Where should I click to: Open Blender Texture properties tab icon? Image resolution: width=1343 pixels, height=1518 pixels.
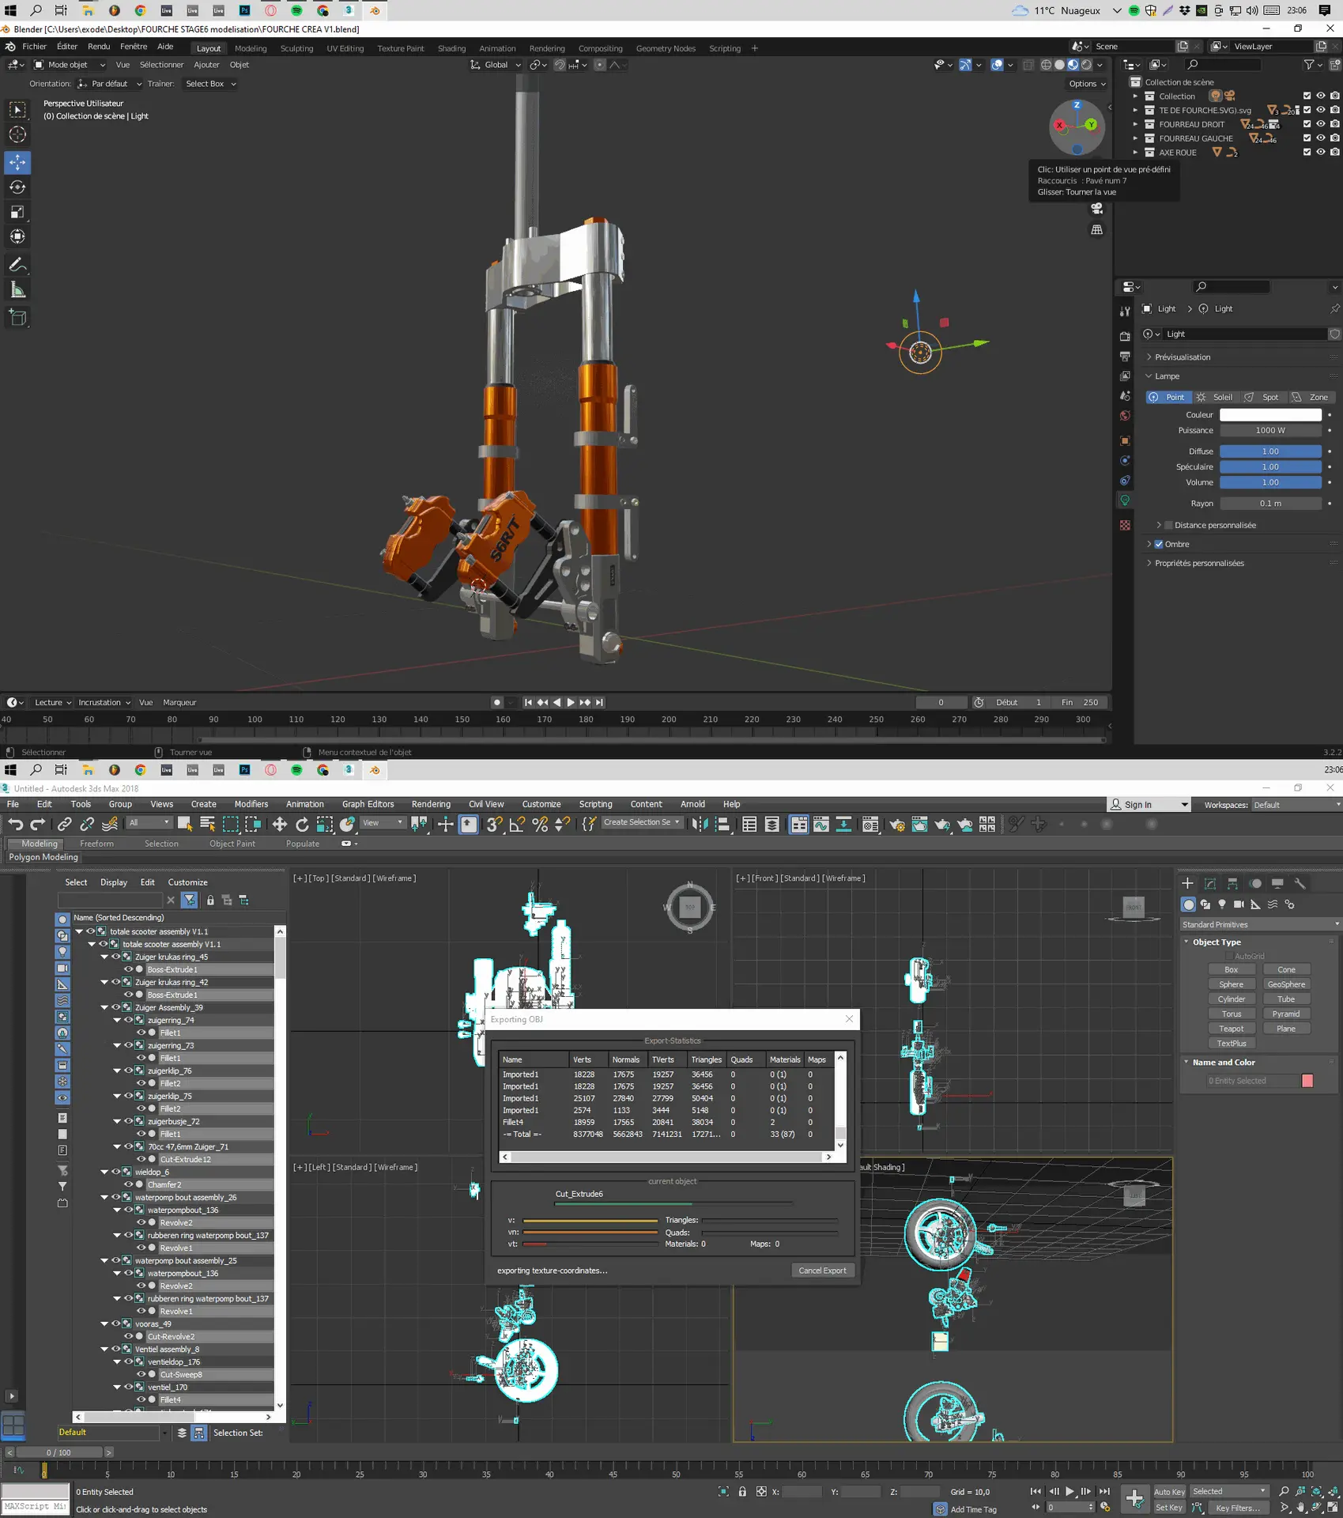tap(1125, 525)
